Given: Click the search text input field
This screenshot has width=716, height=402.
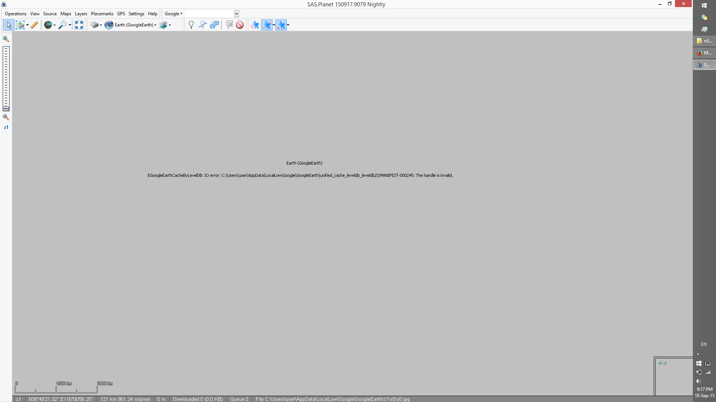Looking at the screenshot, I should [209, 14].
